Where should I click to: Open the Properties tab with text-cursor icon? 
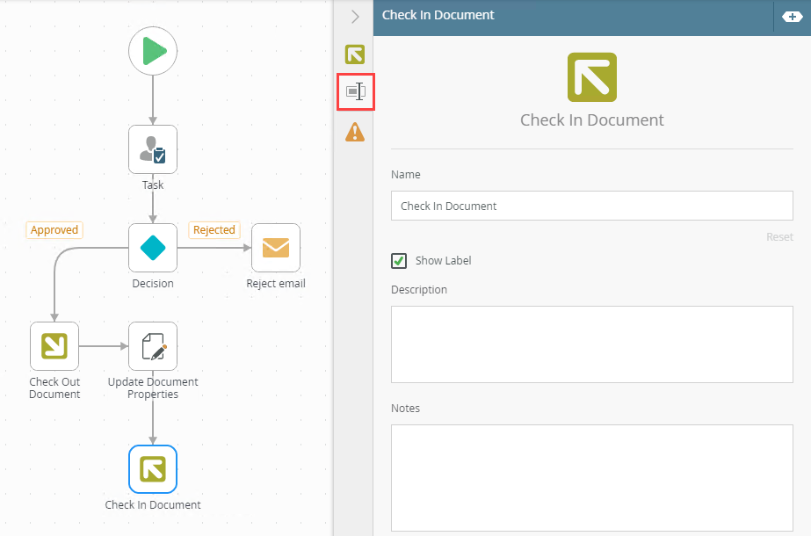[355, 91]
